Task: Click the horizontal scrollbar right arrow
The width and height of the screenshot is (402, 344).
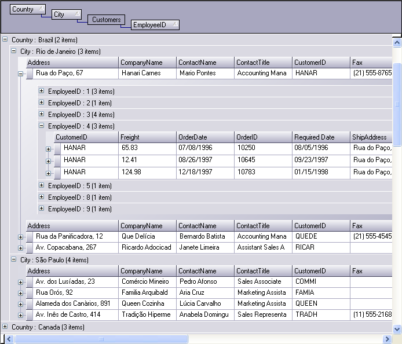Action: (388, 339)
